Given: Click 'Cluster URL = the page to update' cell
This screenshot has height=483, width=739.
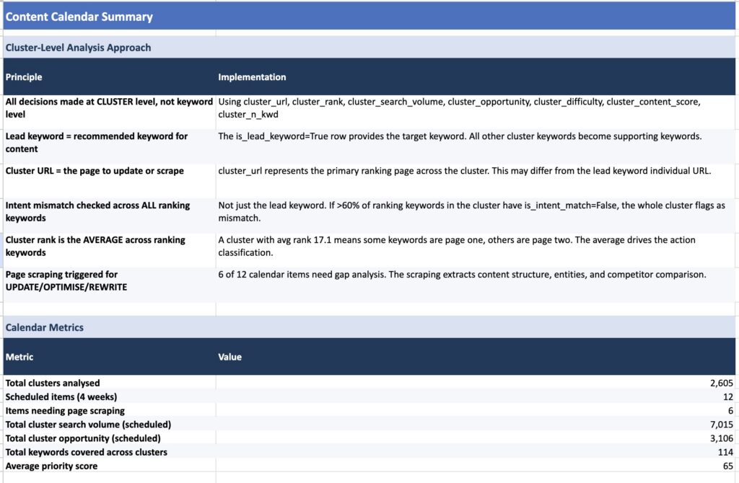Looking at the screenshot, I should tap(110, 181).
